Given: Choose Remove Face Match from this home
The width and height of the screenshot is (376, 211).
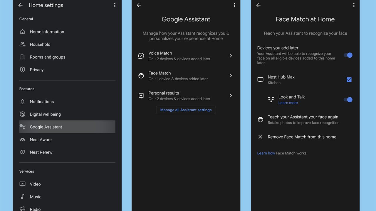Looking at the screenshot, I should coord(302,137).
